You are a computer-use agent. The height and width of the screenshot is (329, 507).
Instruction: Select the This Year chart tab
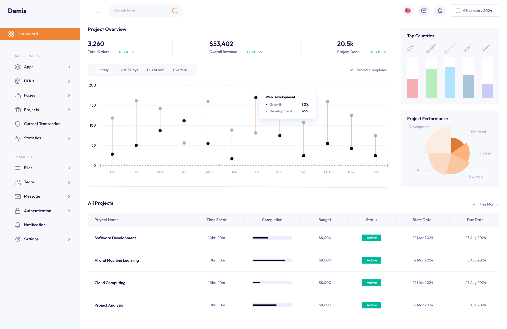(x=180, y=70)
